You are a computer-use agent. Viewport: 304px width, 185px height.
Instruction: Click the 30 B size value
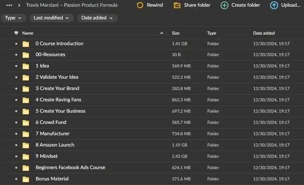176,55
